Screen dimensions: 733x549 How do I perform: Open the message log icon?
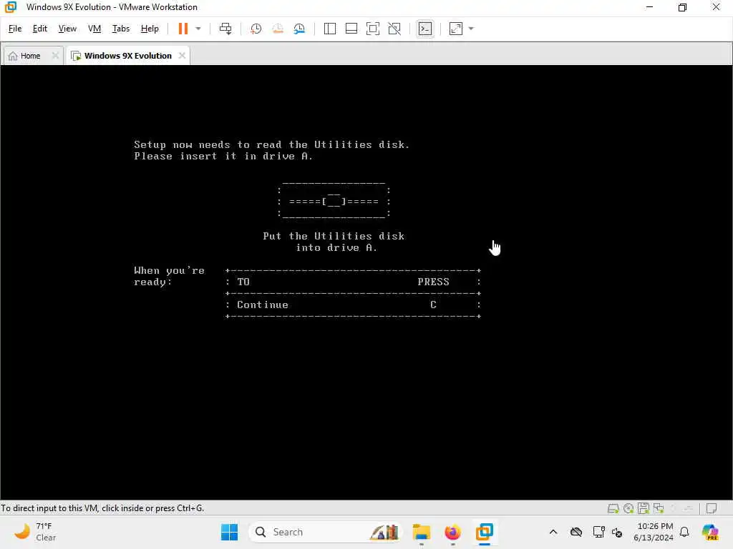(x=712, y=508)
